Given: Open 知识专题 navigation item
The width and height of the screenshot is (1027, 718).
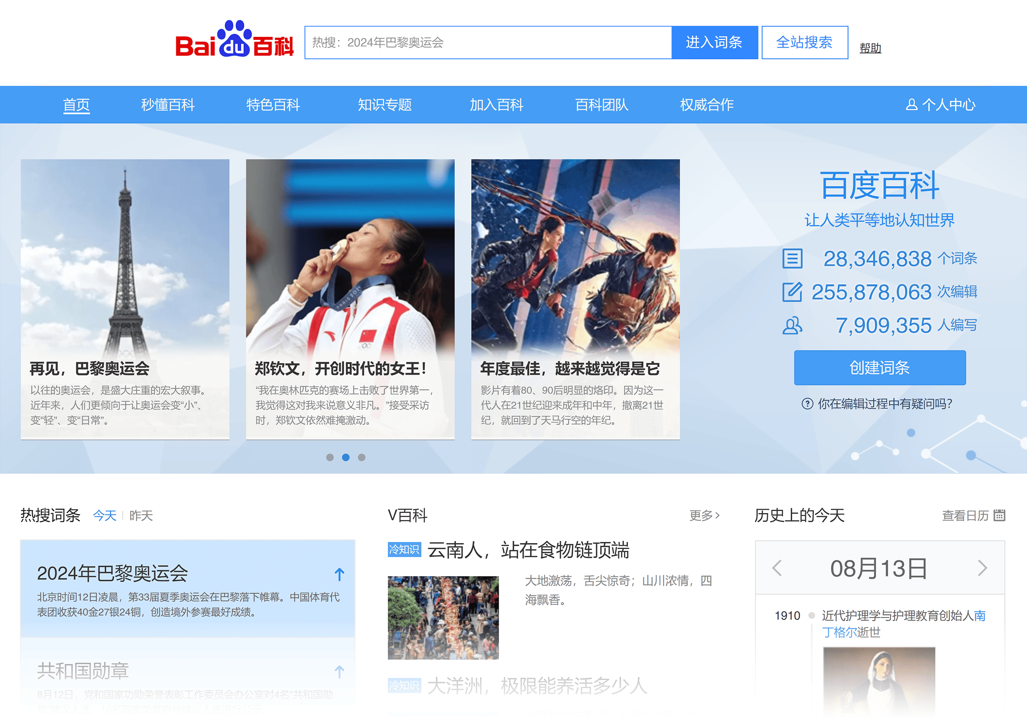Looking at the screenshot, I should (x=385, y=105).
